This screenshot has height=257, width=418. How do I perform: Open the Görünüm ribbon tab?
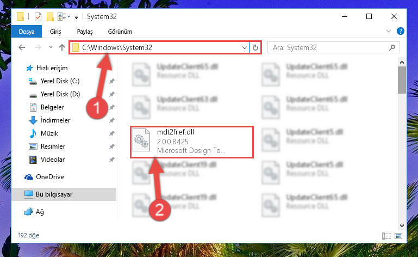(120, 32)
